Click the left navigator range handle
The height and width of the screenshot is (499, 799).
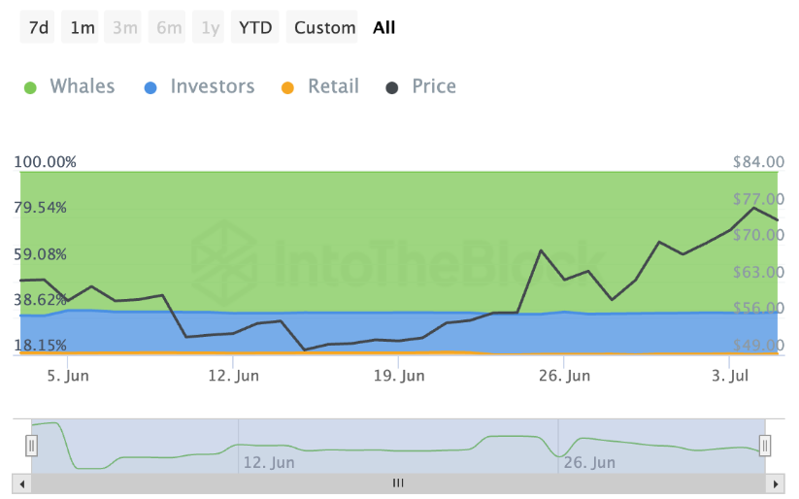[x=32, y=446]
